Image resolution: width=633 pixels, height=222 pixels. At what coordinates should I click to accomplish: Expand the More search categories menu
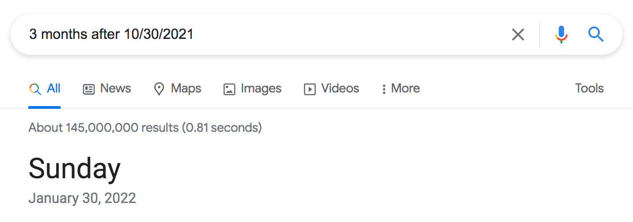point(405,88)
